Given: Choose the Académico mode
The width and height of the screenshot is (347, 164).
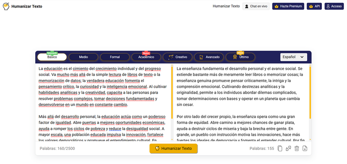Looking at the screenshot, I should (x=146, y=57).
